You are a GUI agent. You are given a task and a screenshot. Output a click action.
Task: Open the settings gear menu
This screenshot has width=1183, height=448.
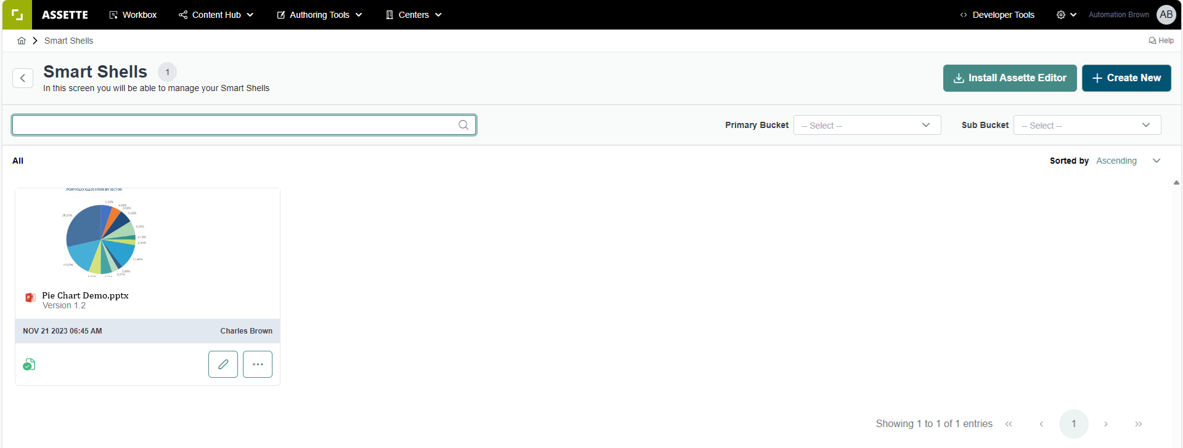pos(1066,15)
